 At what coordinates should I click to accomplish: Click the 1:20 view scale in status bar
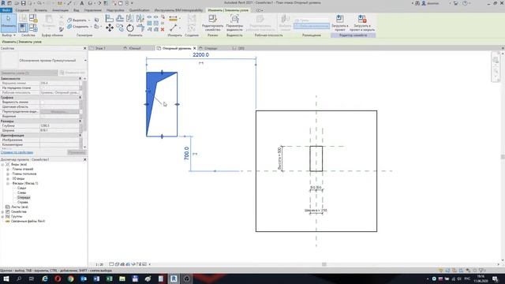click(99, 264)
